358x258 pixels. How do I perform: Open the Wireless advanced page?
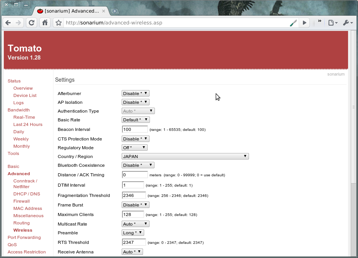tap(23, 230)
